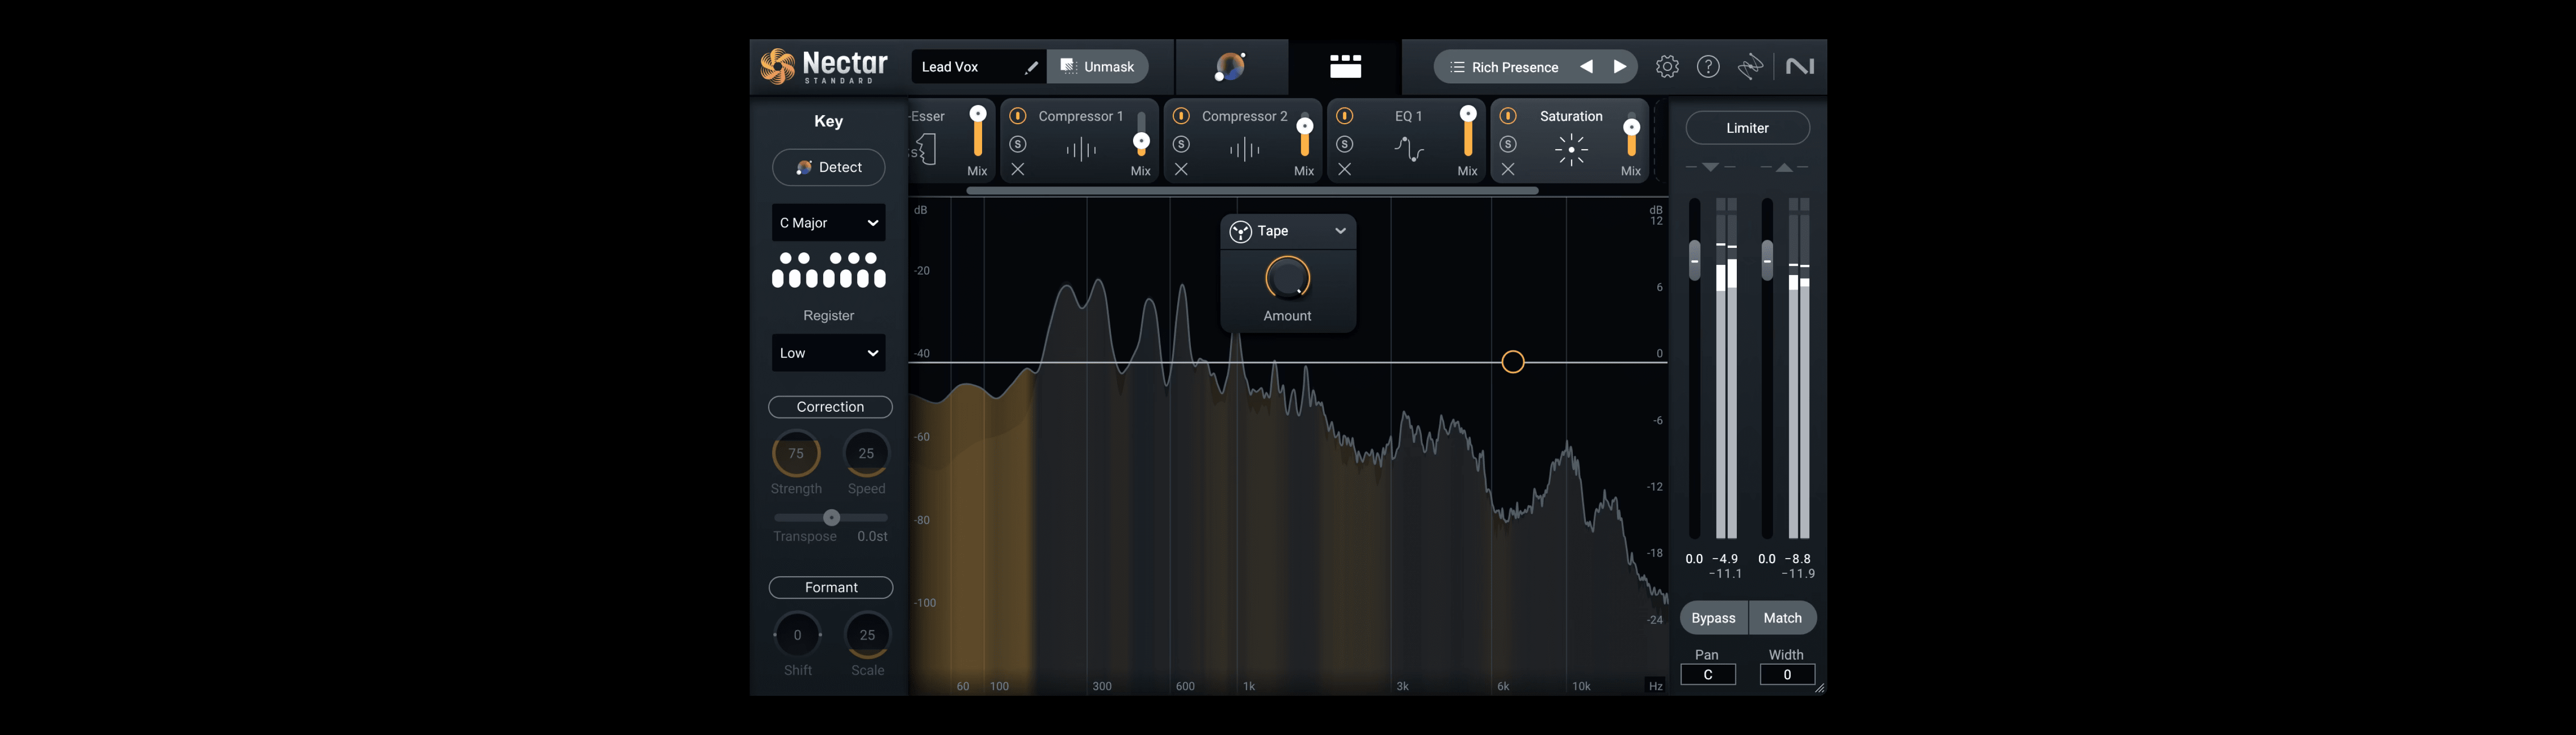The width and height of the screenshot is (2576, 735).
Task: Select the Compressor 1 waveform icon
Action: 1081,150
